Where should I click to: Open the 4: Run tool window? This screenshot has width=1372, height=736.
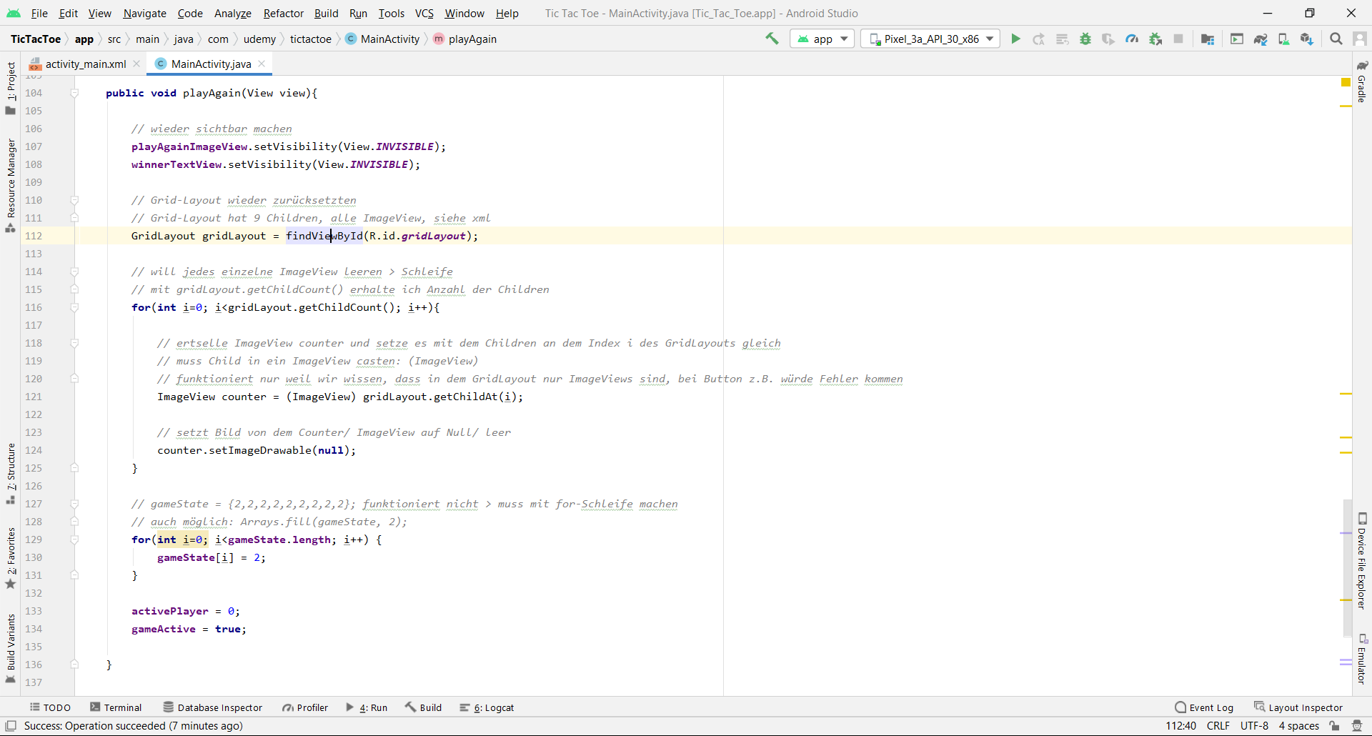(367, 707)
